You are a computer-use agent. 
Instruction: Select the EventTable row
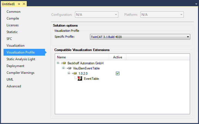pyautogui.click(x=91, y=79)
